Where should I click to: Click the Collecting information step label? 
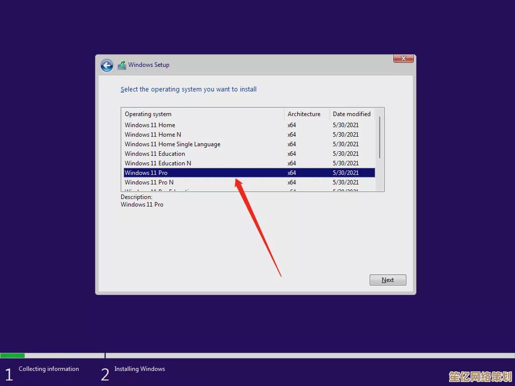pos(49,368)
